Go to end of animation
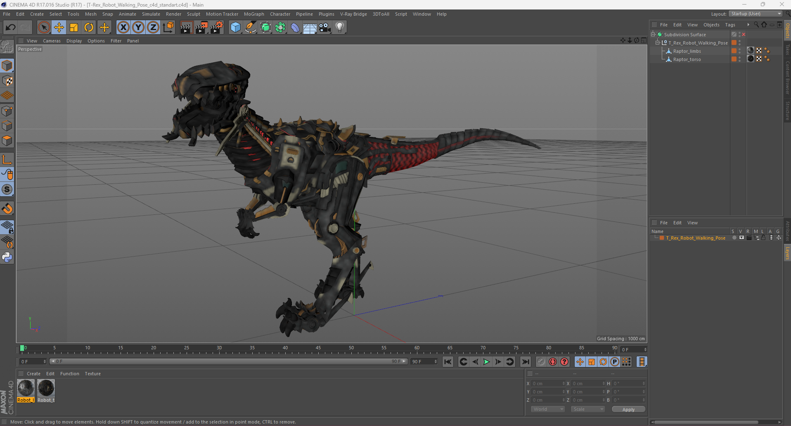This screenshot has width=791, height=426. click(526, 362)
